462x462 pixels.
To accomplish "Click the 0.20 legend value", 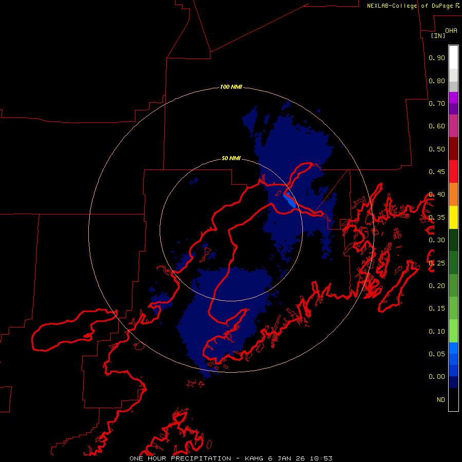I will click(x=437, y=286).
